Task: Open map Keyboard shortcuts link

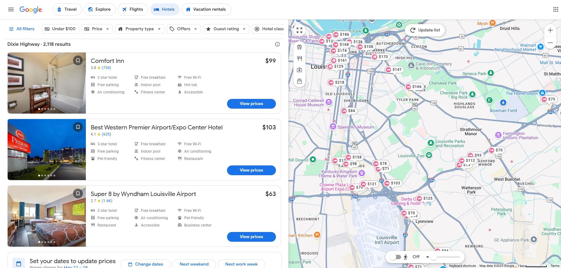Action: click(462, 266)
